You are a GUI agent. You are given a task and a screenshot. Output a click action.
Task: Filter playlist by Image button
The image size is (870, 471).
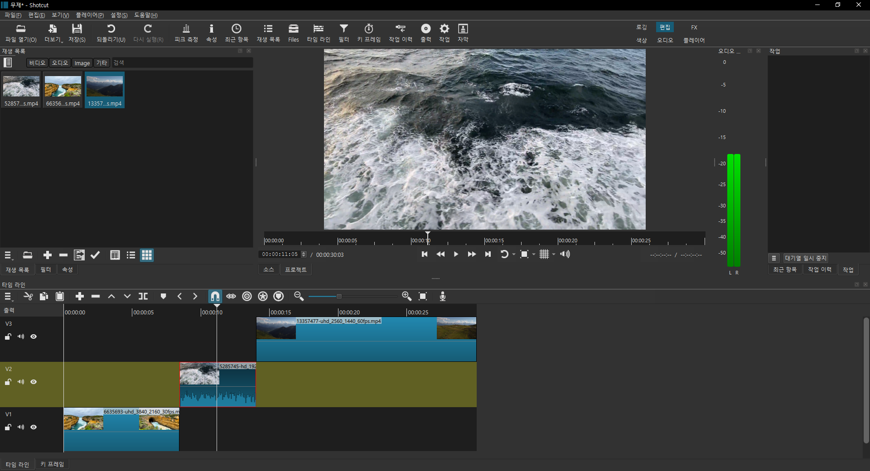[x=82, y=63]
